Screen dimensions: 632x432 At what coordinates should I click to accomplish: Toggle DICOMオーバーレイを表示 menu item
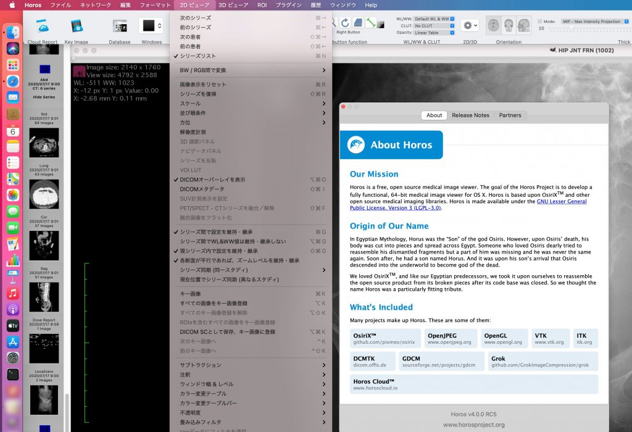tap(251, 180)
